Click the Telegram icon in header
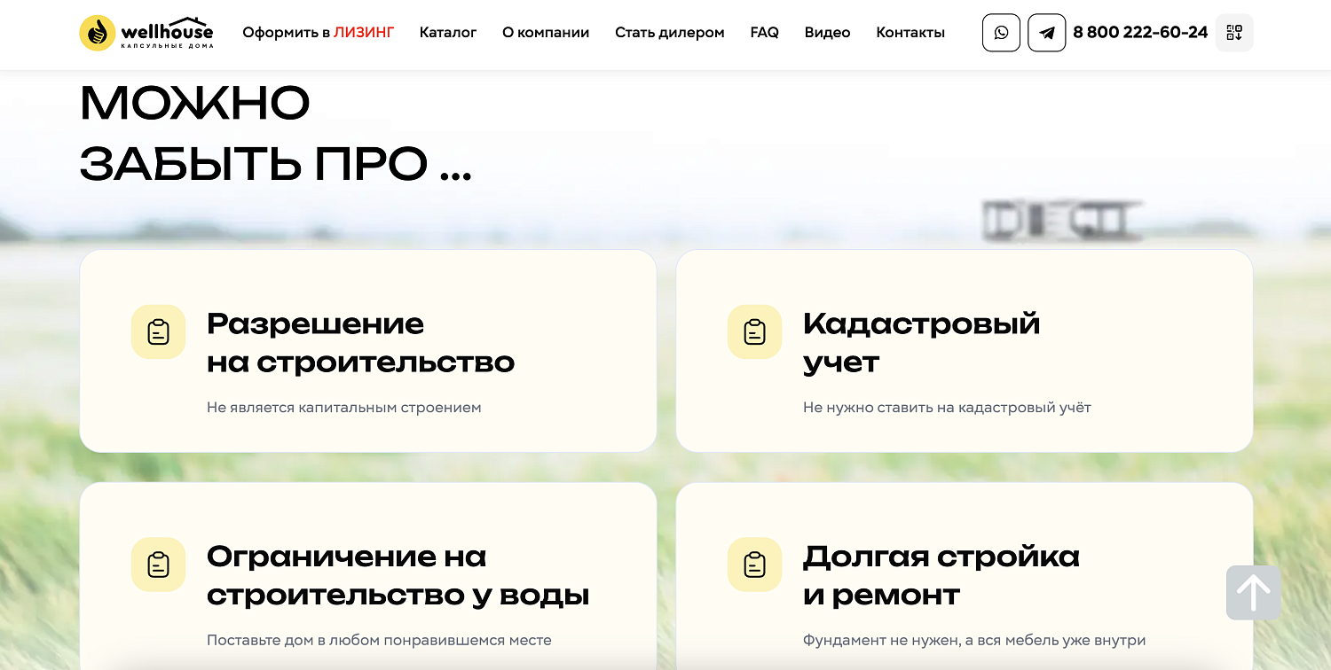1331x670 pixels. (x=1047, y=32)
